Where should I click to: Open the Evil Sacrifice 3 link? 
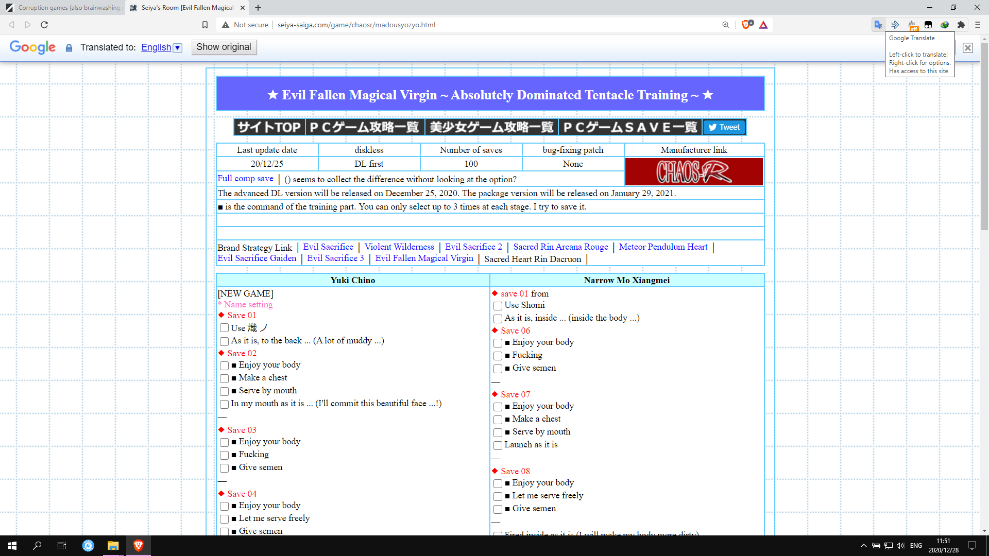tap(335, 258)
